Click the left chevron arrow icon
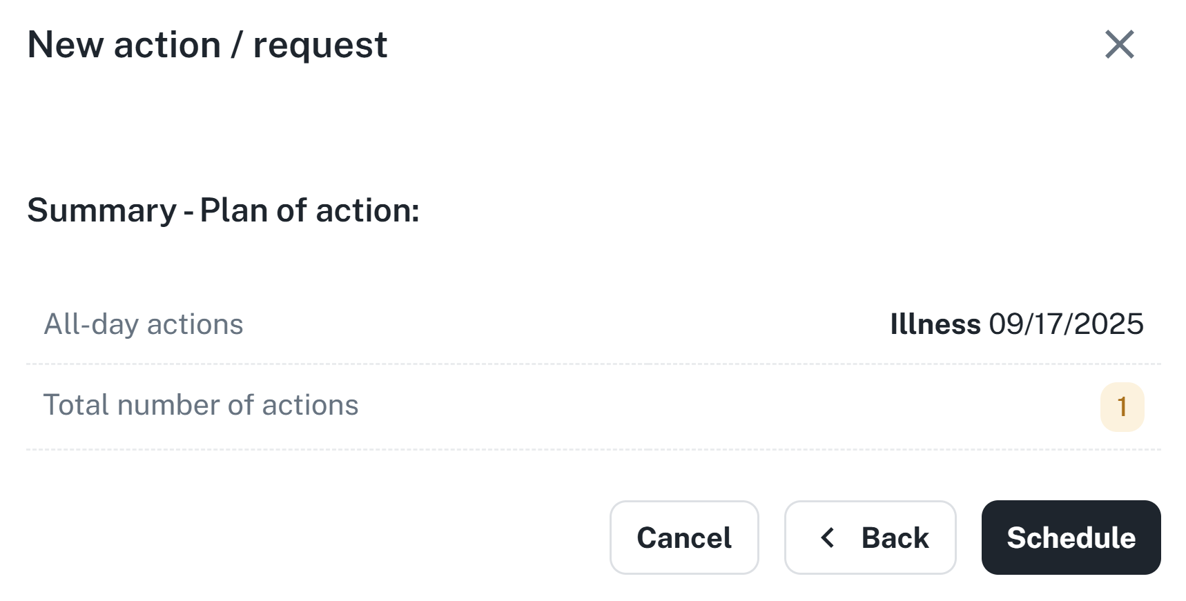 pyautogui.click(x=828, y=538)
